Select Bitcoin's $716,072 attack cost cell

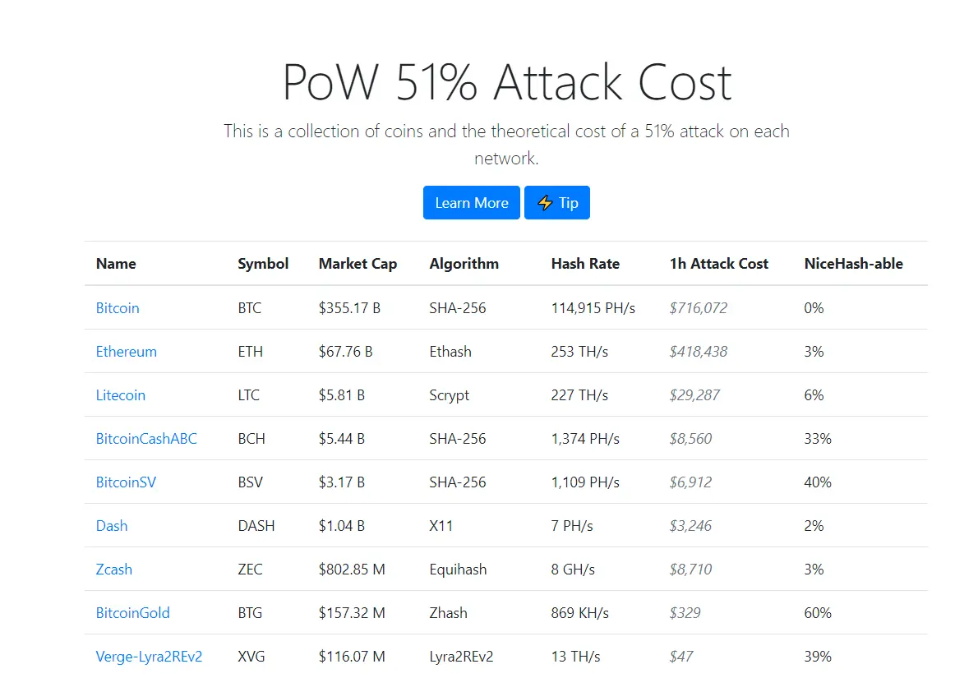coord(698,308)
